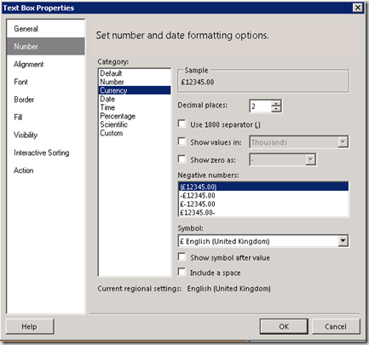Enable Use 1000 separator checkbox
Viewport: 369px width, 345px height.
click(x=182, y=124)
